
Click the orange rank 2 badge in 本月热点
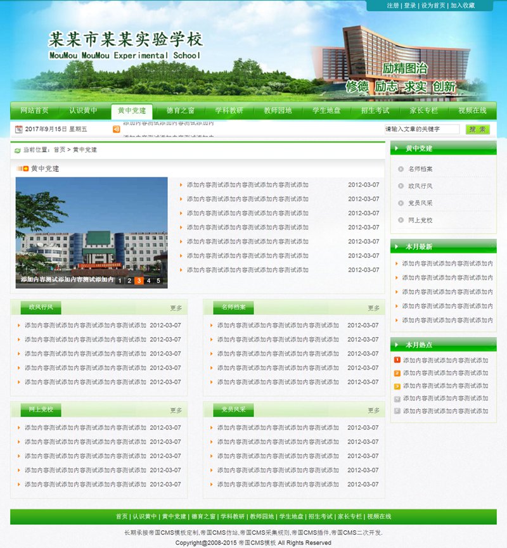(397, 373)
